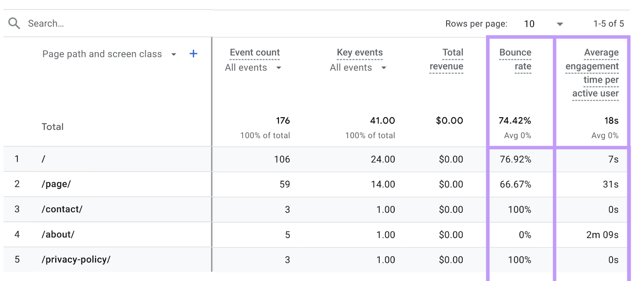This screenshot has height=281, width=632.
Task: Sort by Bounce rate column
Action: (515, 59)
